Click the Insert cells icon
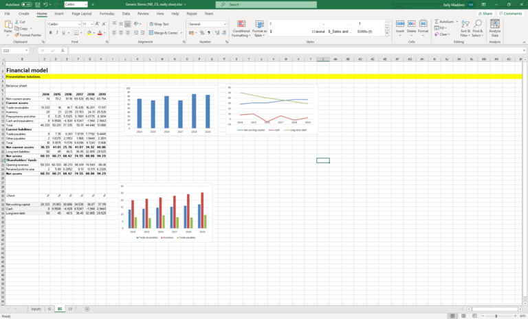Image resolution: width=528 pixels, height=319 pixels. 399,27
